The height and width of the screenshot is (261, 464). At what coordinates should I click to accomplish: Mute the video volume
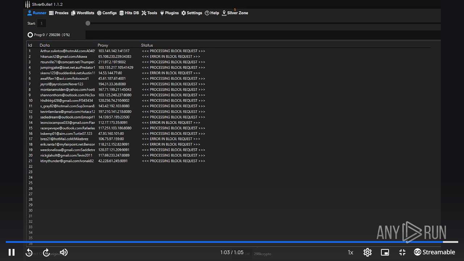tap(64, 252)
